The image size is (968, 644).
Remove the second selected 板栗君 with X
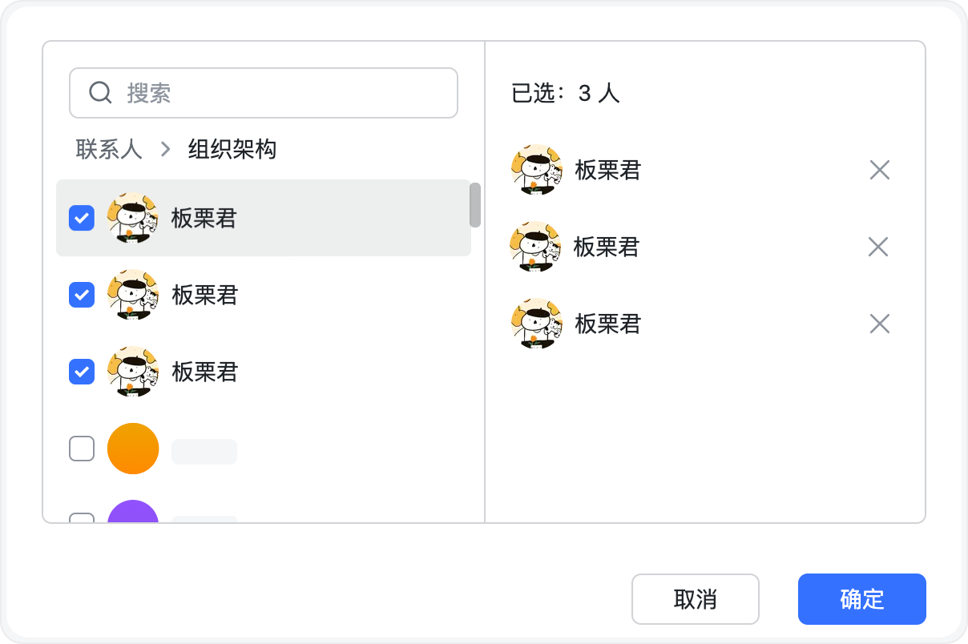(x=878, y=247)
